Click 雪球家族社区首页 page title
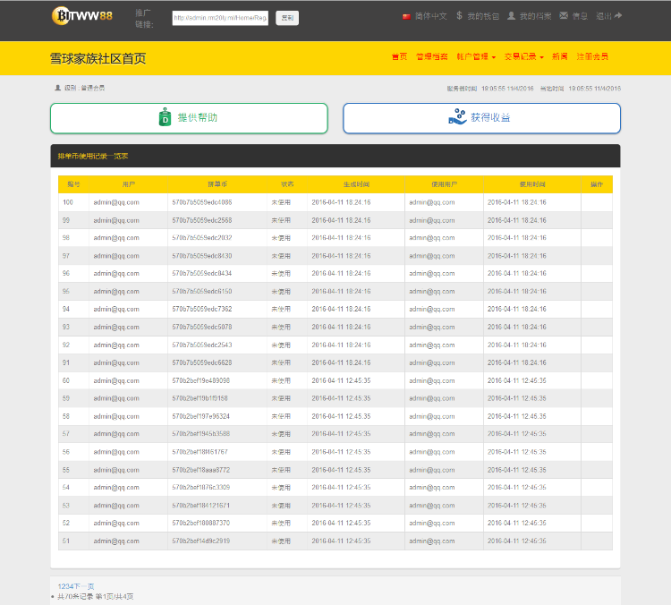 [98, 59]
